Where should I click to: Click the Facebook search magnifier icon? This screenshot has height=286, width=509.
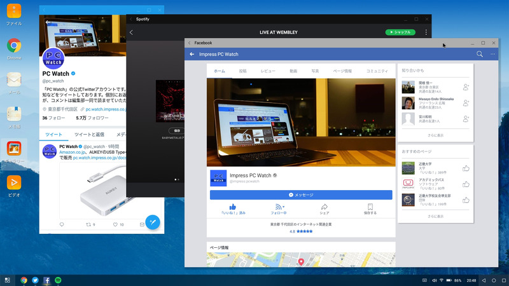tap(480, 54)
